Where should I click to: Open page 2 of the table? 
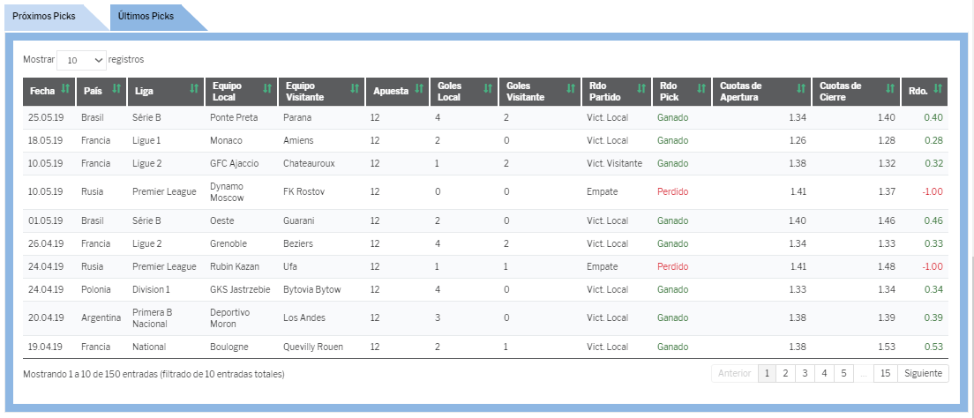(x=786, y=373)
